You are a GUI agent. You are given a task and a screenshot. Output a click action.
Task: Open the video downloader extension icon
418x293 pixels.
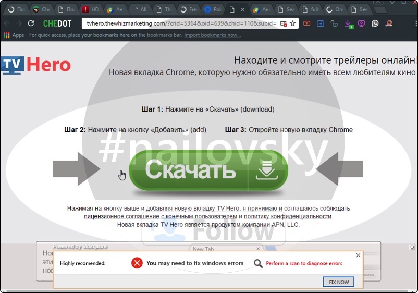[x=307, y=23]
